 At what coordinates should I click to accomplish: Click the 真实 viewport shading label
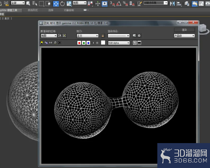click(x=7, y=19)
